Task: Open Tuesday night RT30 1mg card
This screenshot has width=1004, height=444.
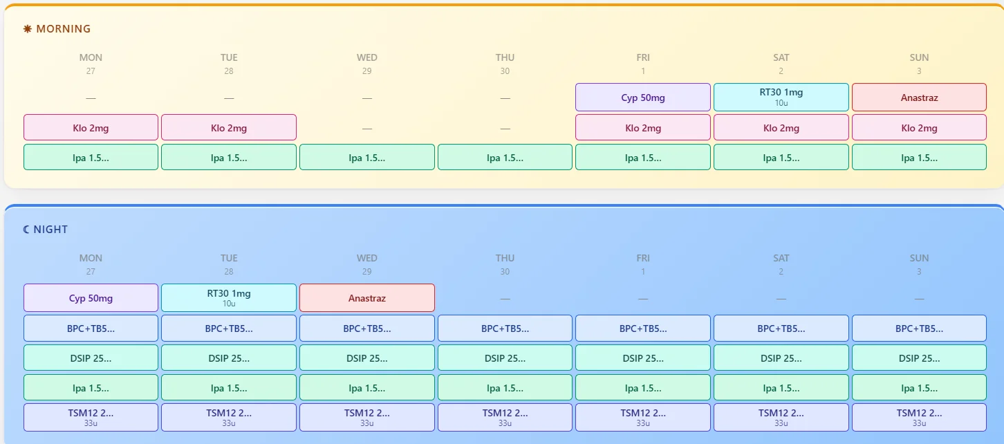Action: 229,298
